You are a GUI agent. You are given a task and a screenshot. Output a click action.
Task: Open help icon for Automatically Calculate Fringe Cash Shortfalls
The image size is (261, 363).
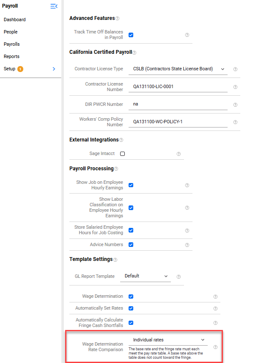pyautogui.click(x=215, y=323)
